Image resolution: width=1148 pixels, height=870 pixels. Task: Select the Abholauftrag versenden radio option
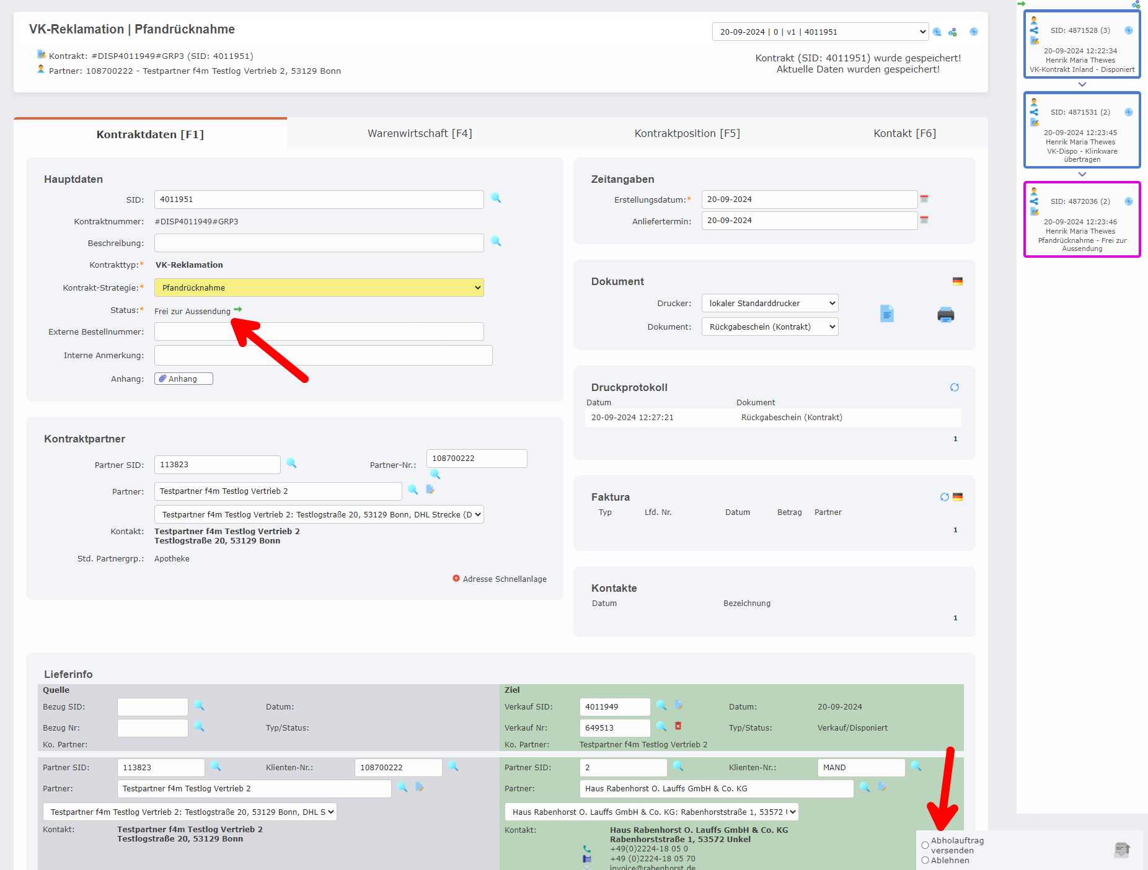(x=925, y=845)
